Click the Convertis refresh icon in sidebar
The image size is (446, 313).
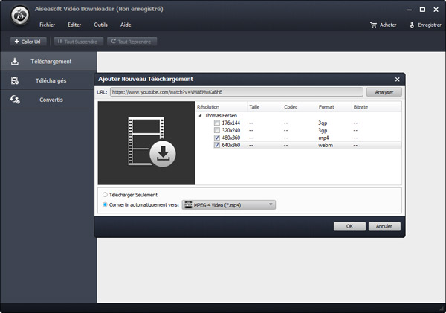15,100
